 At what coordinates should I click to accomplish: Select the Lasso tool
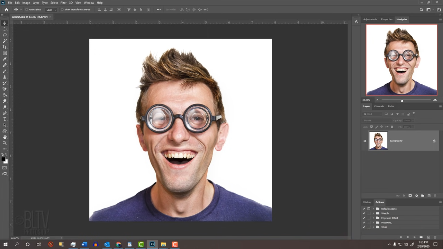(4, 35)
